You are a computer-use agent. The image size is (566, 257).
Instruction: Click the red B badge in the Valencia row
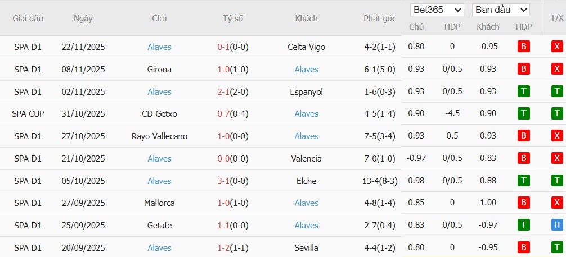point(523,158)
